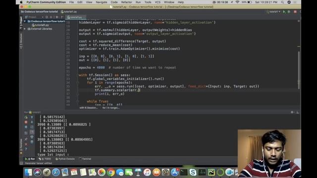Click tutorial1.py breadcrumb in navigation bar
This screenshot has height=178, width=317.
69,12
